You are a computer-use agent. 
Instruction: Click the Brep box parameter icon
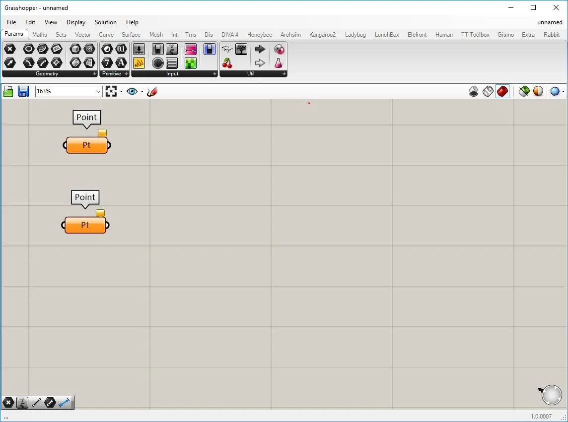(x=75, y=49)
